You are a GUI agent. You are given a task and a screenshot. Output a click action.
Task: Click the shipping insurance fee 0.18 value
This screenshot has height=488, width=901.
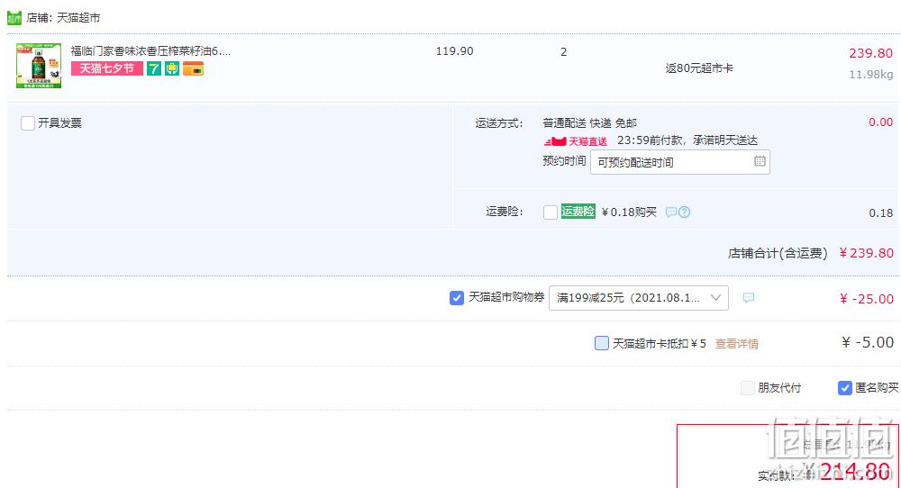point(881,213)
